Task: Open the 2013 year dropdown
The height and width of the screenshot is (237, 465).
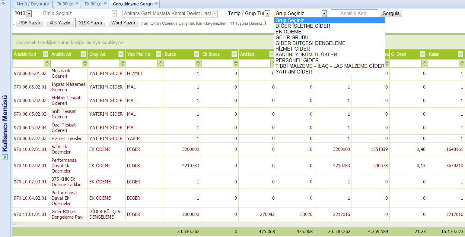Action: (x=29, y=14)
